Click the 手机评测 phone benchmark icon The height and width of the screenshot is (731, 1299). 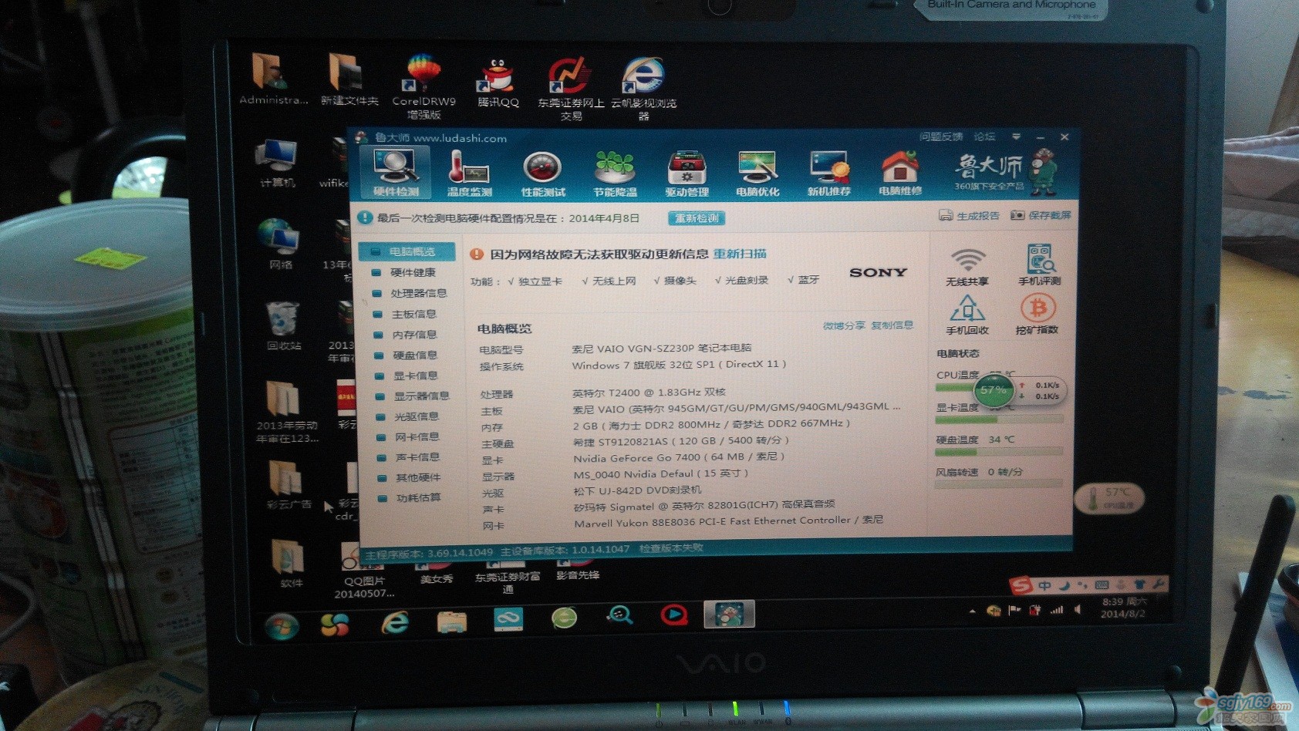(1039, 265)
